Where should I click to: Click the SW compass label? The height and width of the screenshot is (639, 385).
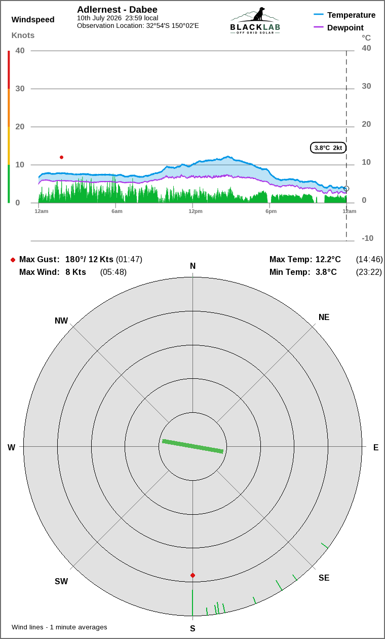coord(61,582)
